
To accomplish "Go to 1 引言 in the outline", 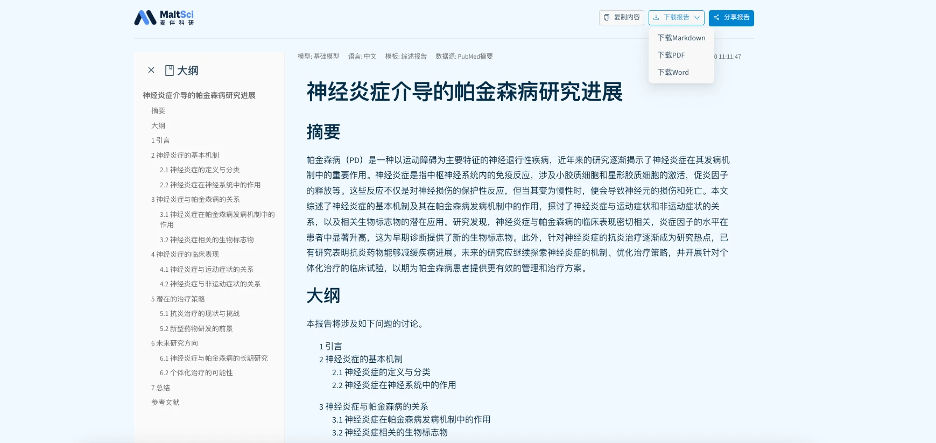I will tap(160, 140).
